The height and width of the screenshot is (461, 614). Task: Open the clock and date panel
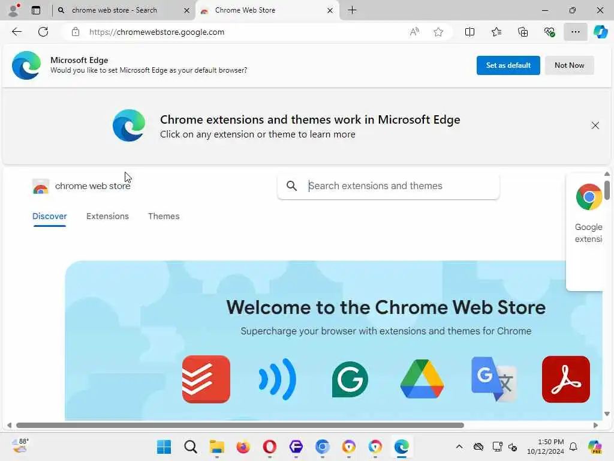[546, 447]
